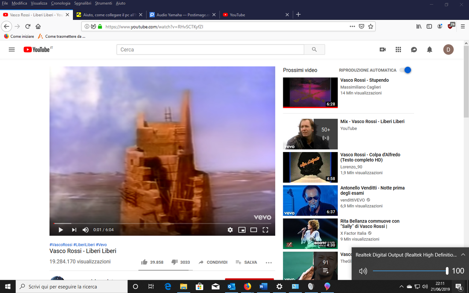Open the Segnalibri menu

click(83, 3)
